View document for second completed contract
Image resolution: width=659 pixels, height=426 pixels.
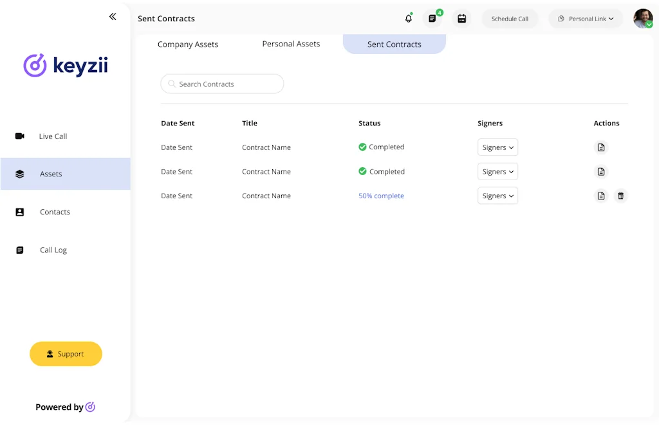(x=601, y=172)
